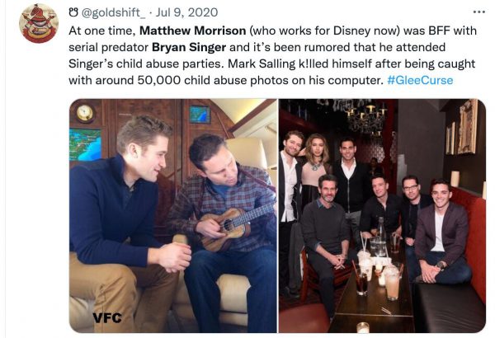Click the bold name Matthew Morrison
Screen dimensions: 495x338
(185, 31)
